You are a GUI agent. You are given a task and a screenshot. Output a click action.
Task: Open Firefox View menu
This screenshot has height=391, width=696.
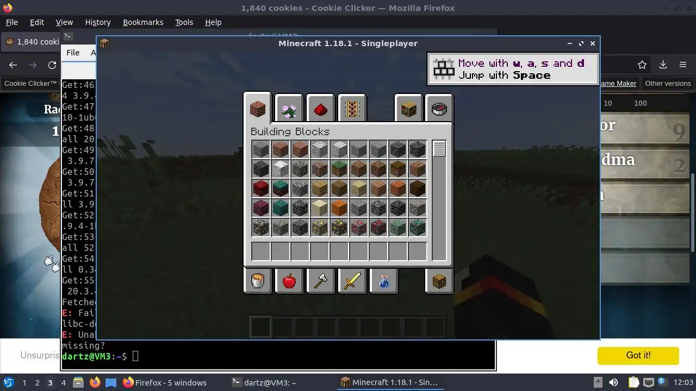tap(64, 22)
